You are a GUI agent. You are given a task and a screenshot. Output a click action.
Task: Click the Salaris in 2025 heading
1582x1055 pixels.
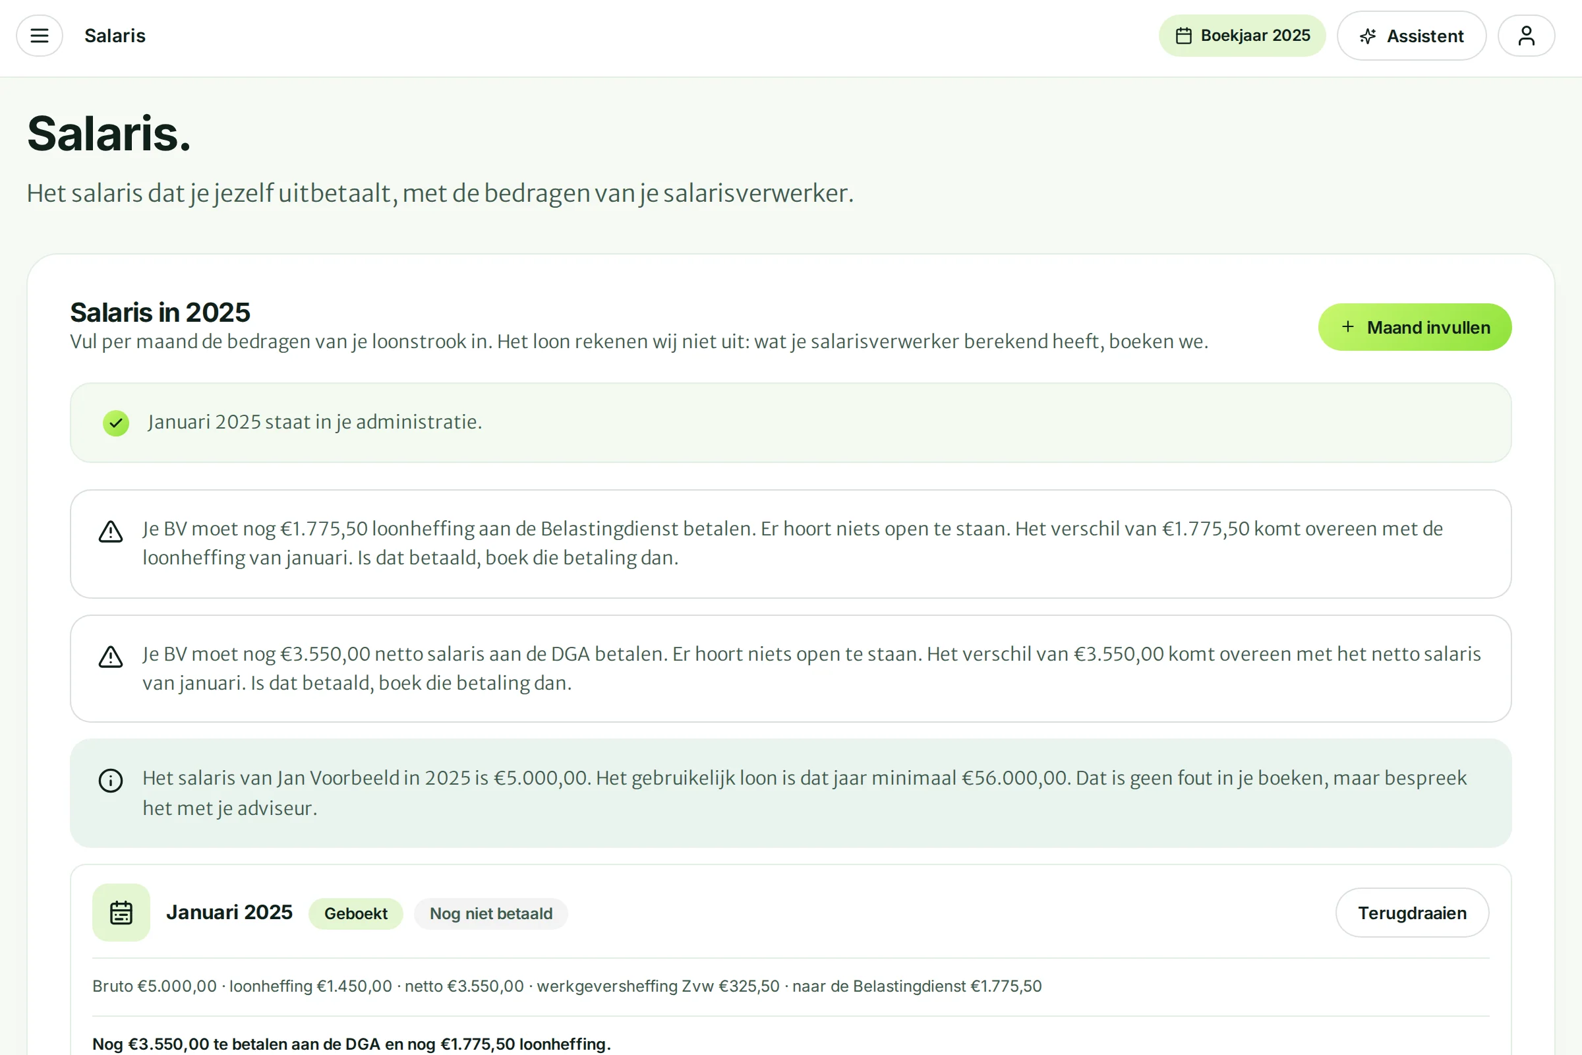point(160,312)
